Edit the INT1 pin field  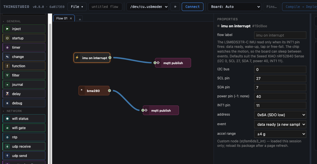pyautogui.click(x=280, y=105)
